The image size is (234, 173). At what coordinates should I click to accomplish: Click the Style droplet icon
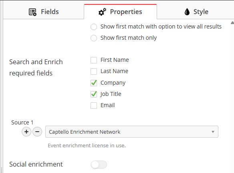187,12
